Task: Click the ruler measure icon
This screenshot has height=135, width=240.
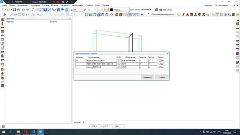Action: coord(53,10)
